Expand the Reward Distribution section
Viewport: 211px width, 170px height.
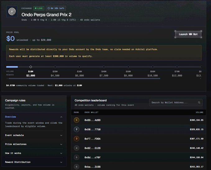pyautogui.click(x=34, y=162)
